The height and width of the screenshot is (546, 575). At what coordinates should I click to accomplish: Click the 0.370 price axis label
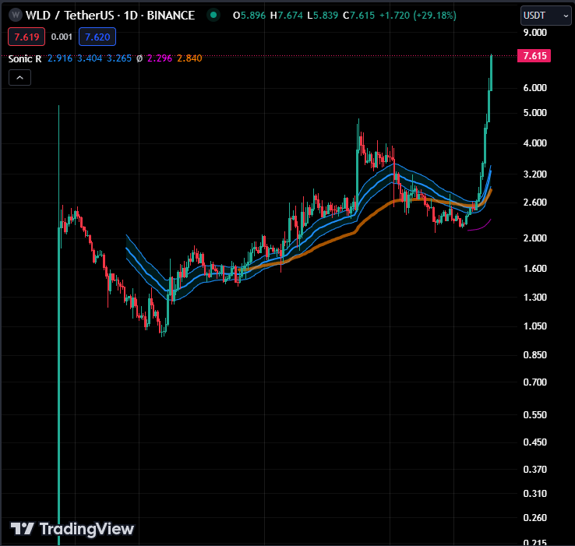click(x=535, y=470)
